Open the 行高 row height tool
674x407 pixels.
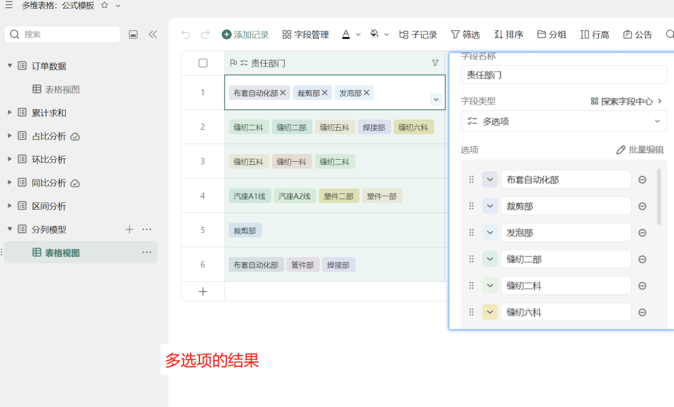point(594,34)
